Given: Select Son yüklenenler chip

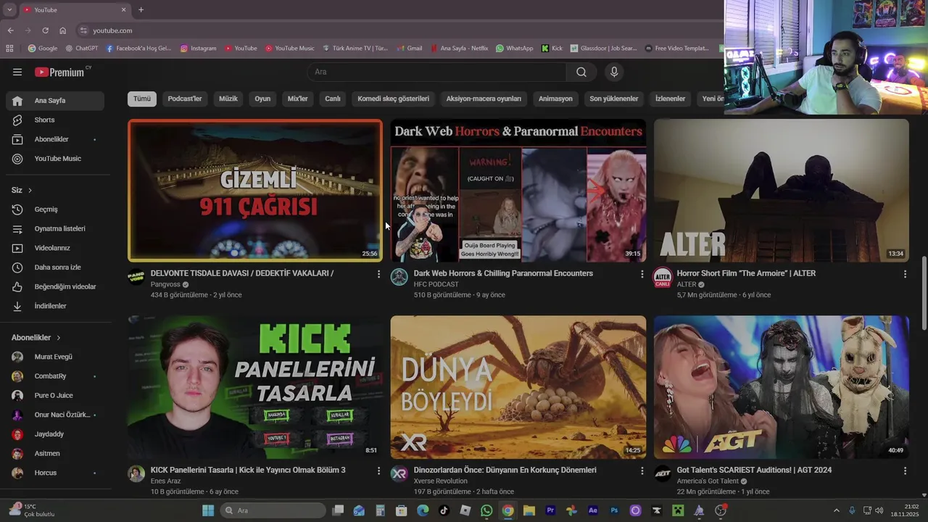Looking at the screenshot, I should 614,99.
